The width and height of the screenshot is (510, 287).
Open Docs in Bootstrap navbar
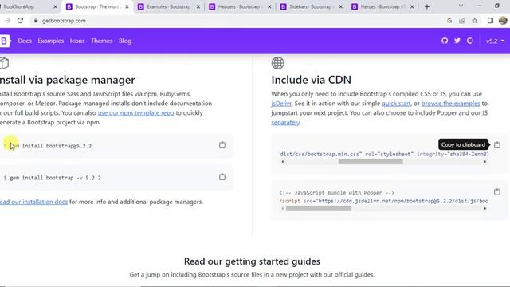pyautogui.click(x=25, y=41)
